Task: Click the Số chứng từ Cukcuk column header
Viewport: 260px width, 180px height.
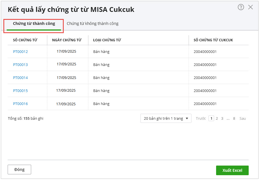Action: [213, 40]
